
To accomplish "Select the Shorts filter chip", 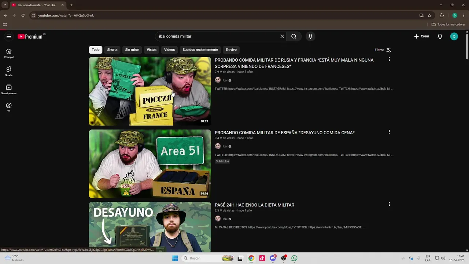I will click(112, 50).
